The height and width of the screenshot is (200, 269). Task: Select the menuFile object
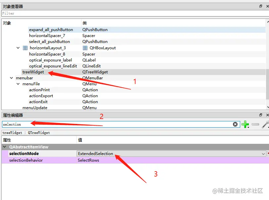point(31,84)
